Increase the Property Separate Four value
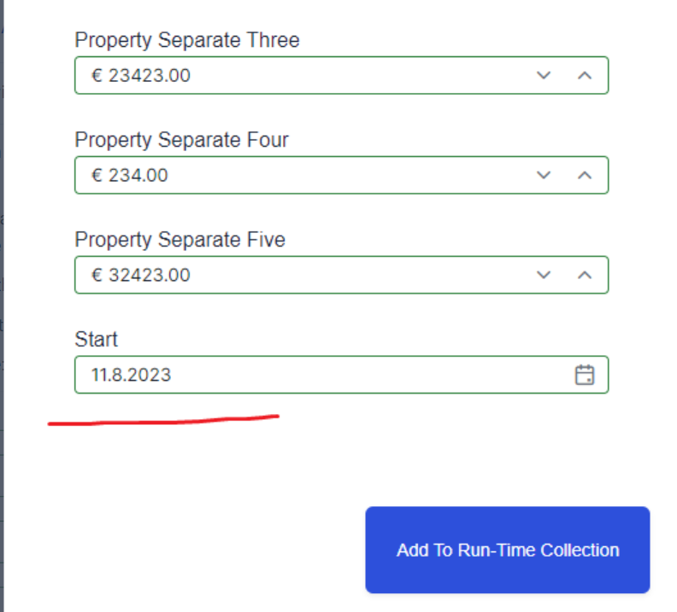Screen dimensions: 677x612 point(585,175)
